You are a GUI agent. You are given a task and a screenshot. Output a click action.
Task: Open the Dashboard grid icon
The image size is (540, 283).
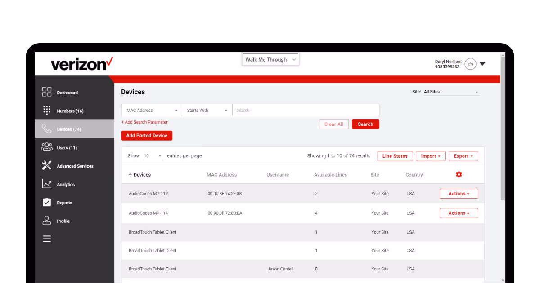[47, 92]
